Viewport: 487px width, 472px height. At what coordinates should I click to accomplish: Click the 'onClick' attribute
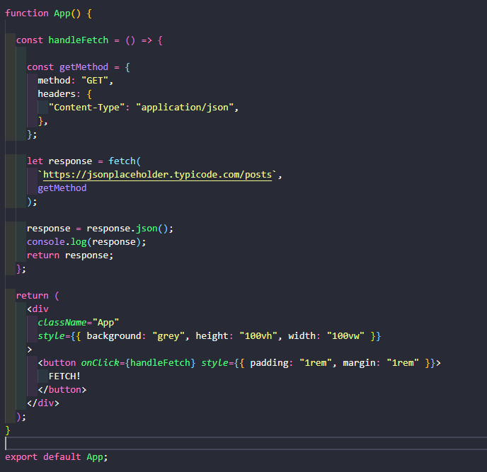tap(100, 363)
